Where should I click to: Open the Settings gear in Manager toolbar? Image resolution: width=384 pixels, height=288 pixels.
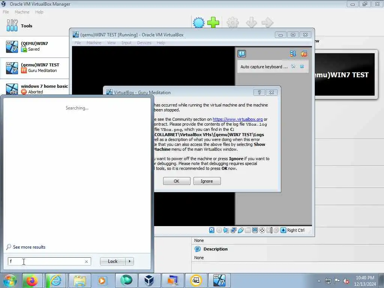pyautogui.click(x=232, y=22)
